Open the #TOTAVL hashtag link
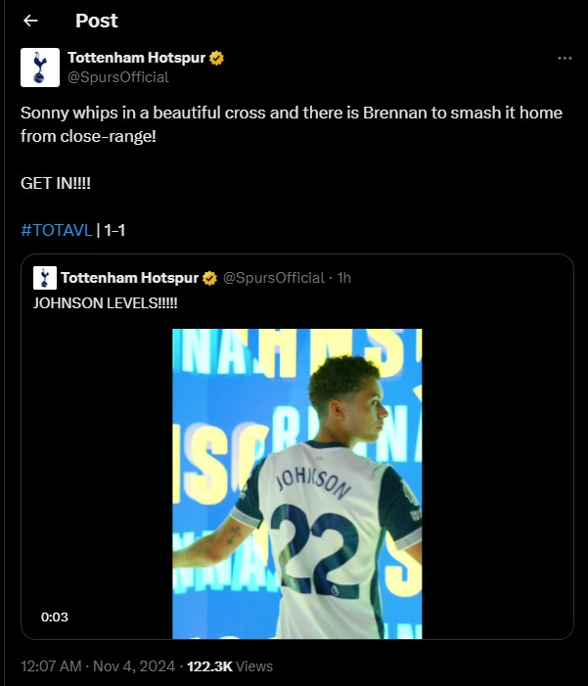 pos(57,230)
